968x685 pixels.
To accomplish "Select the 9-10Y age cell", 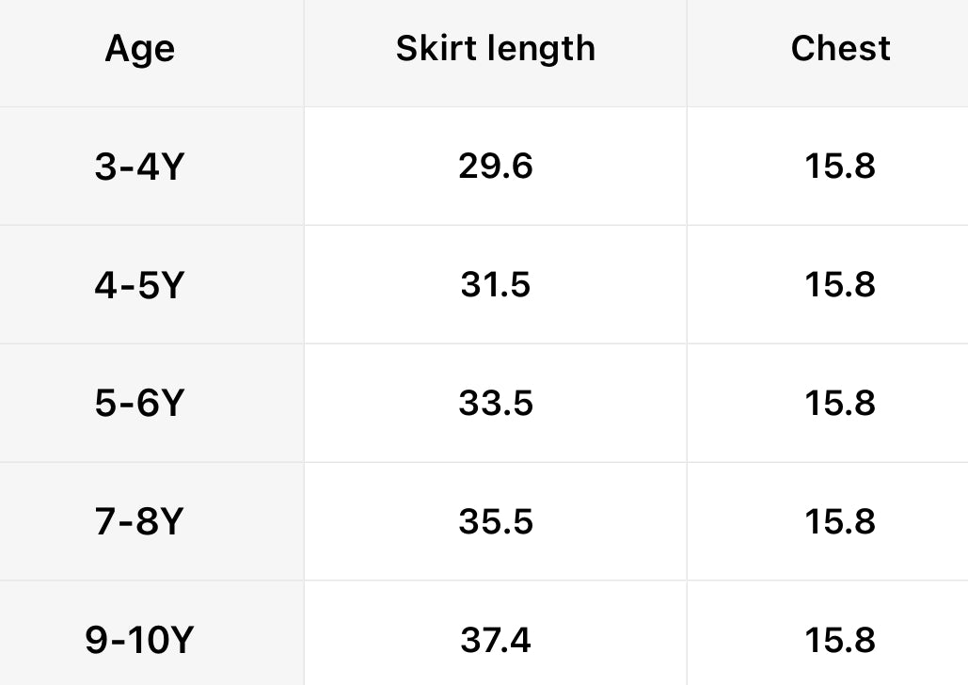I will pos(139,641).
